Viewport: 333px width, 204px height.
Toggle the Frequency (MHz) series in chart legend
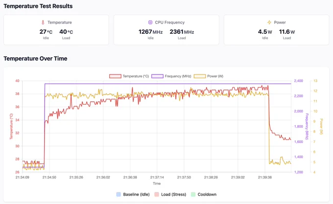(x=171, y=76)
